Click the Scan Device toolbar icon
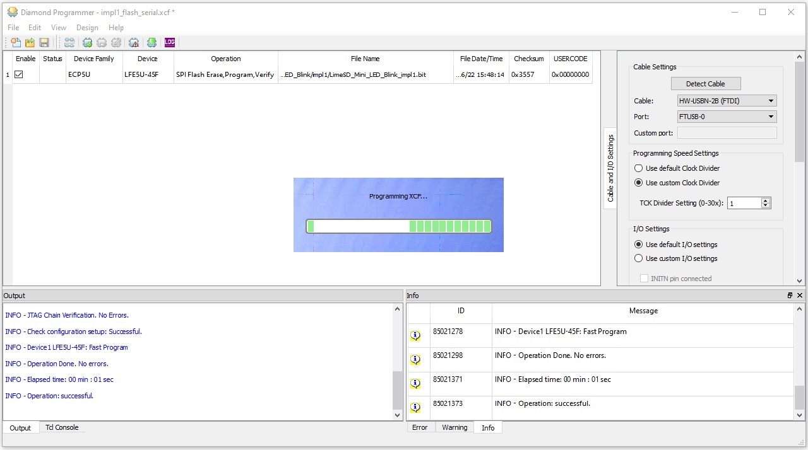This screenshot has width=808, height=450. [x=69, y=43]
